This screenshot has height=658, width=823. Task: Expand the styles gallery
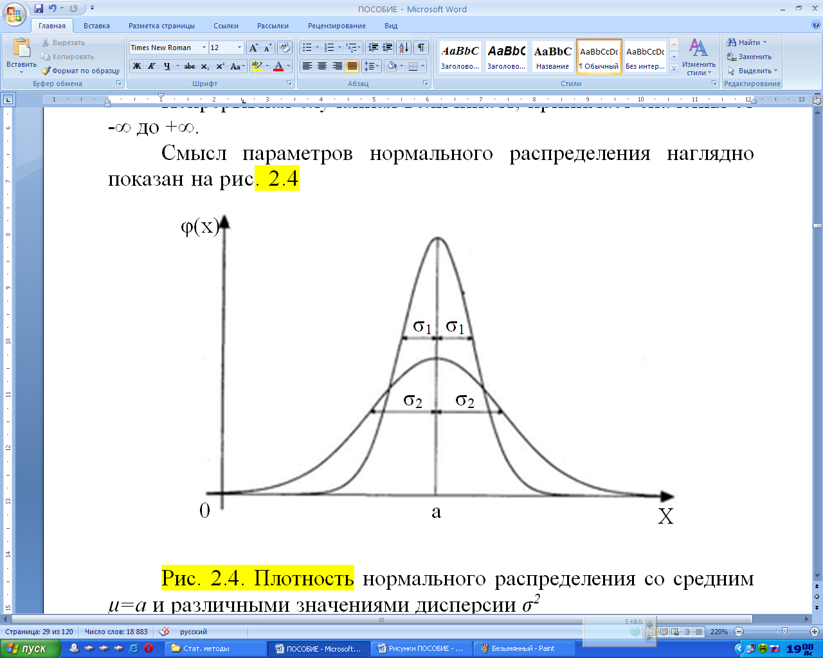point(674,68)
